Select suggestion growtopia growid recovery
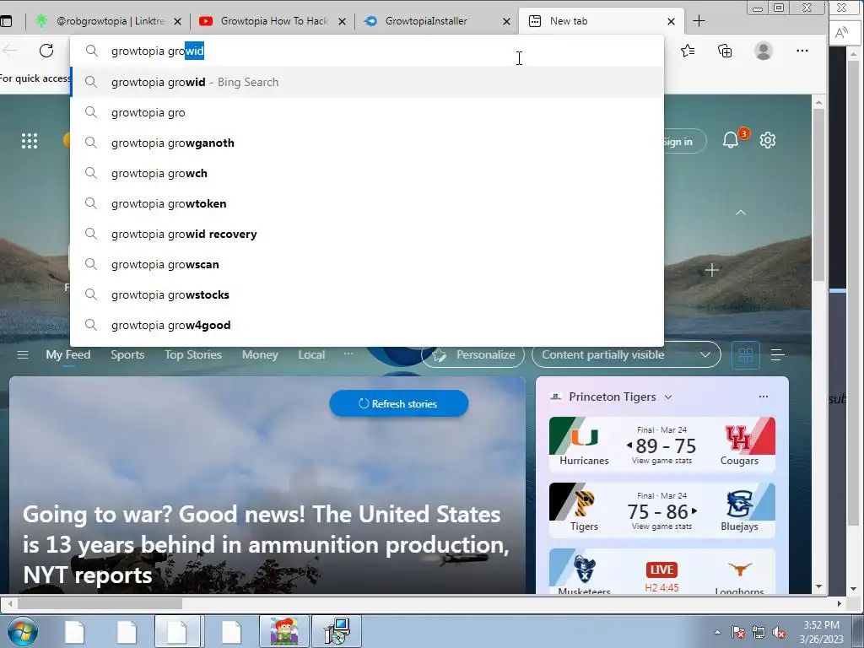The width and height of the screenshot is (864, 648). pos(367,234)
